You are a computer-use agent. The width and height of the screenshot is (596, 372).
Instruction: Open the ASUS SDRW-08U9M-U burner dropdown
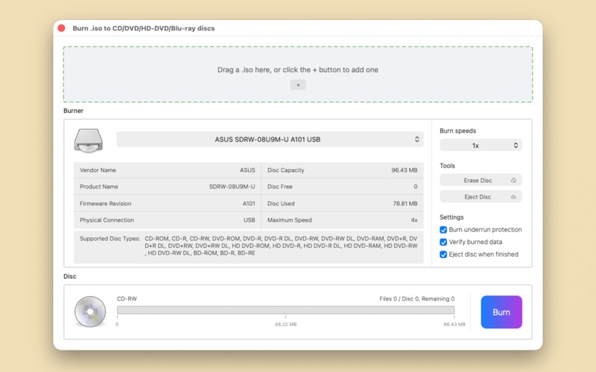tap(270, 139)
